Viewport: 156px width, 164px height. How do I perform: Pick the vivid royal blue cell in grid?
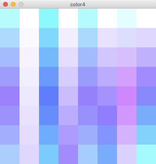click(49, 96)
